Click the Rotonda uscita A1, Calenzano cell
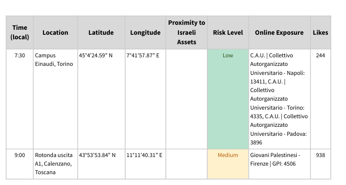Viewport: 346px width, 185px height. click(54, 163)
